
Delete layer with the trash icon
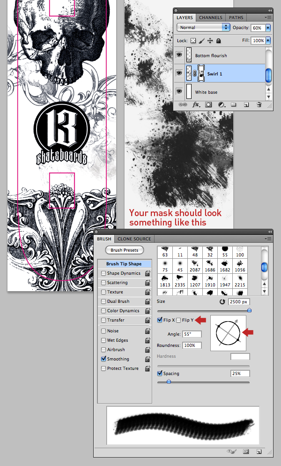[x=259, y=105]
